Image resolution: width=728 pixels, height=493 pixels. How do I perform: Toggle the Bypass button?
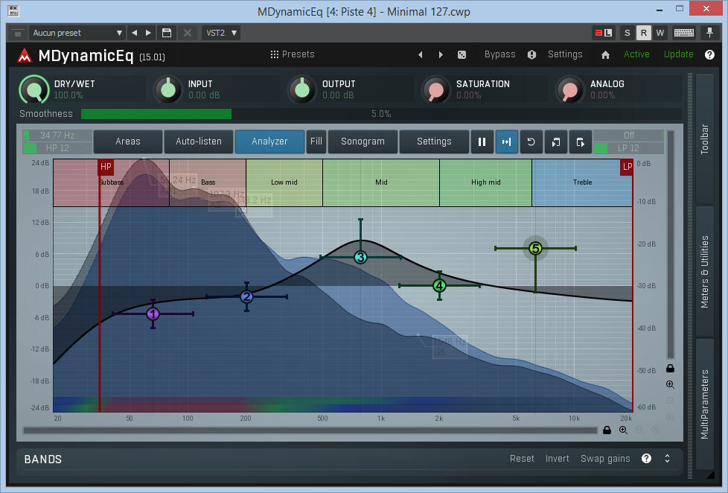pyautogui.click(x=499, y=54)
